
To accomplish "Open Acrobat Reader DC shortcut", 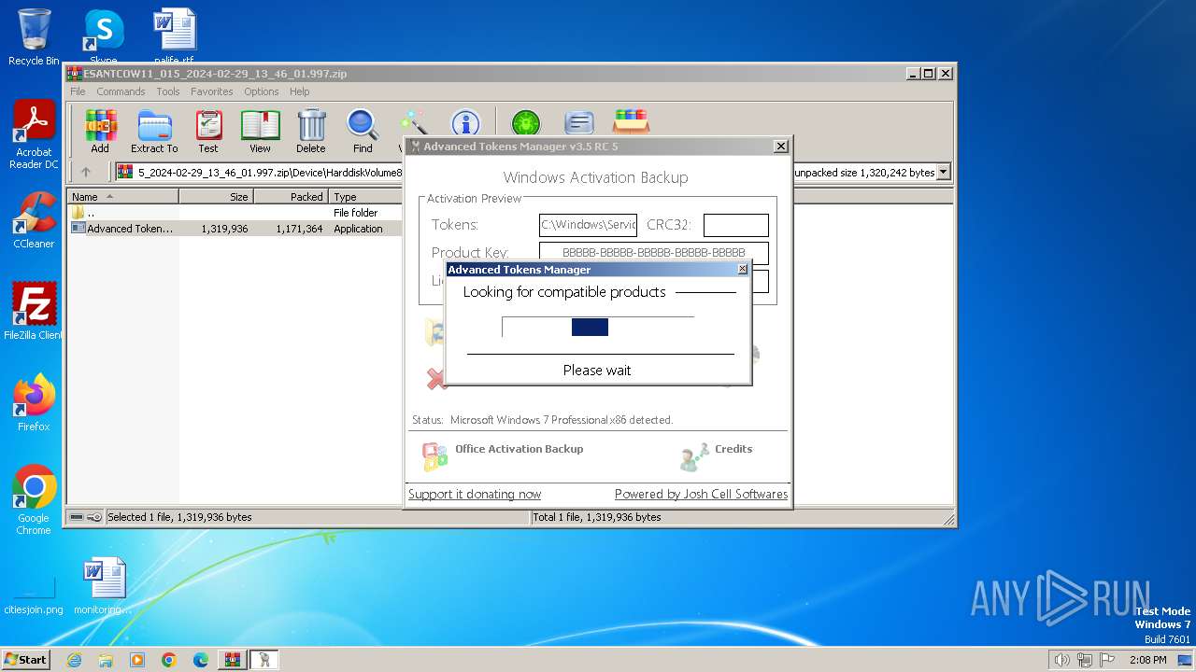I will [x=34, y=135].
